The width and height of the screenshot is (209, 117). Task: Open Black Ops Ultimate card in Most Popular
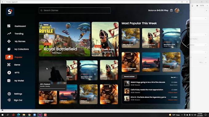tap(131, 62)
